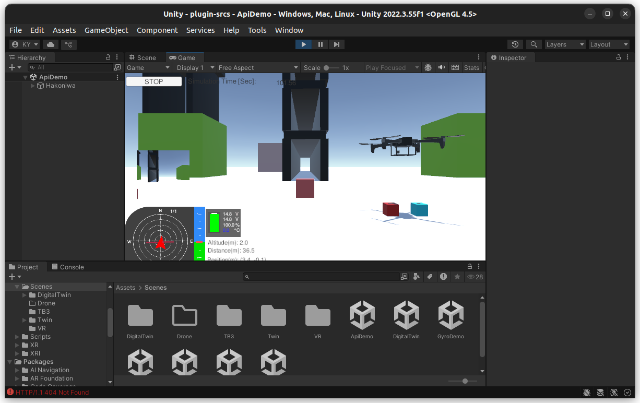The height and width of the screenshot is (403, 640).
Task: Click the keyboard shortcuts icon in Game view
Action: coord(455,67)
